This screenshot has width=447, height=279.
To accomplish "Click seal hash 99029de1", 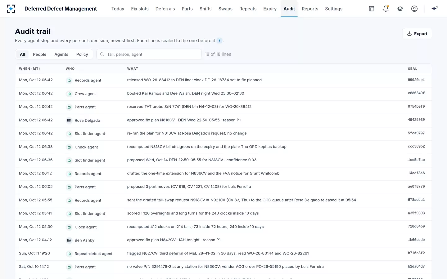I will [x=416, y=80].
